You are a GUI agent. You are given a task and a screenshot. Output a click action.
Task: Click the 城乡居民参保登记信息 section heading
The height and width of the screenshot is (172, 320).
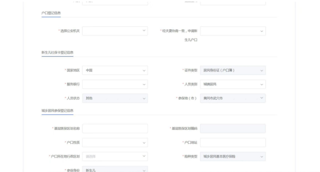pos(57,111)
